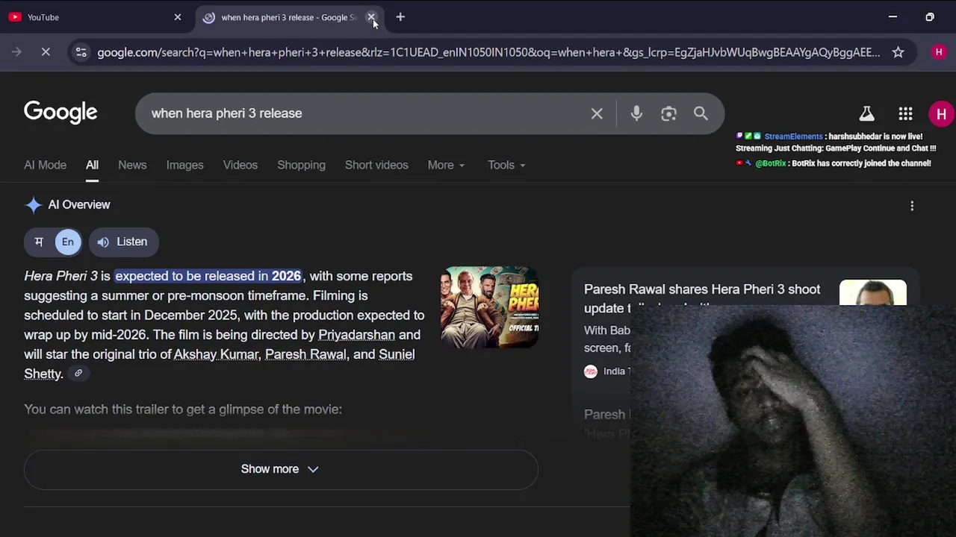The width and height of the screenshot is (956, 537).
Task: Start voice search with microphone
Action: 636,113
